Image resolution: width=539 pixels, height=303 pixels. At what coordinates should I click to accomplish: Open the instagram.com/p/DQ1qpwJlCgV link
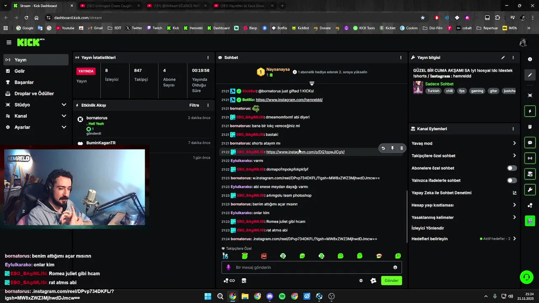[305, 152]
